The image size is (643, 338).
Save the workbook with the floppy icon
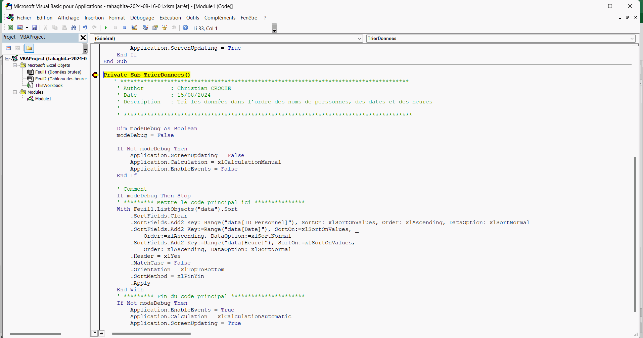click(x=34, y=28)
